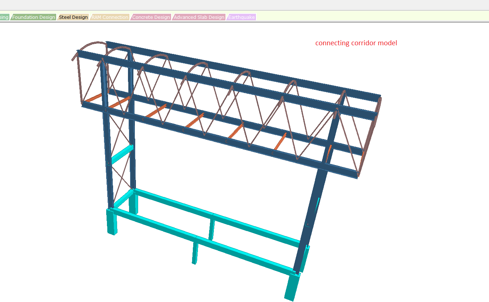The image size is (489, 302).
Task: Select the cyan footing under the front-left tower column
Action: (112, 222)
